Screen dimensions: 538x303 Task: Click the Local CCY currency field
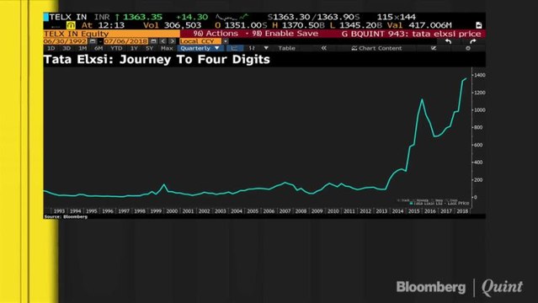[x=200, y=41]
